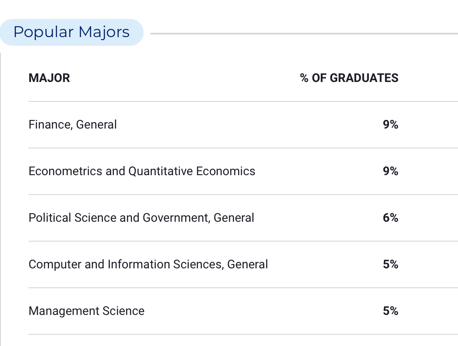The width and height of the screenshot is (458, 346).
Task: Click the 9% value for Finance, General
Action: pos(391,125)
